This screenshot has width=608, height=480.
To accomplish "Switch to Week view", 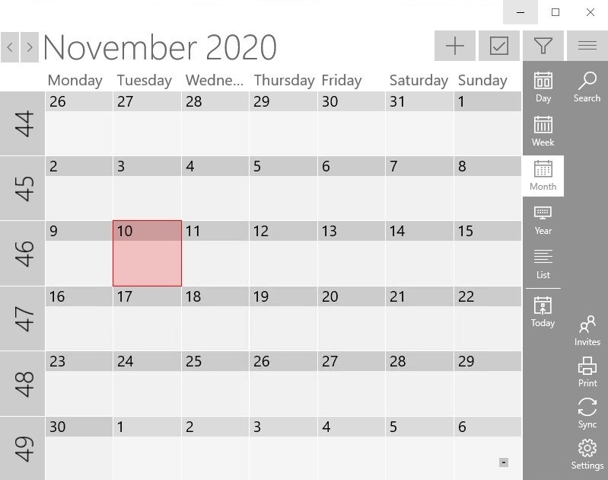I will (543, 130).
